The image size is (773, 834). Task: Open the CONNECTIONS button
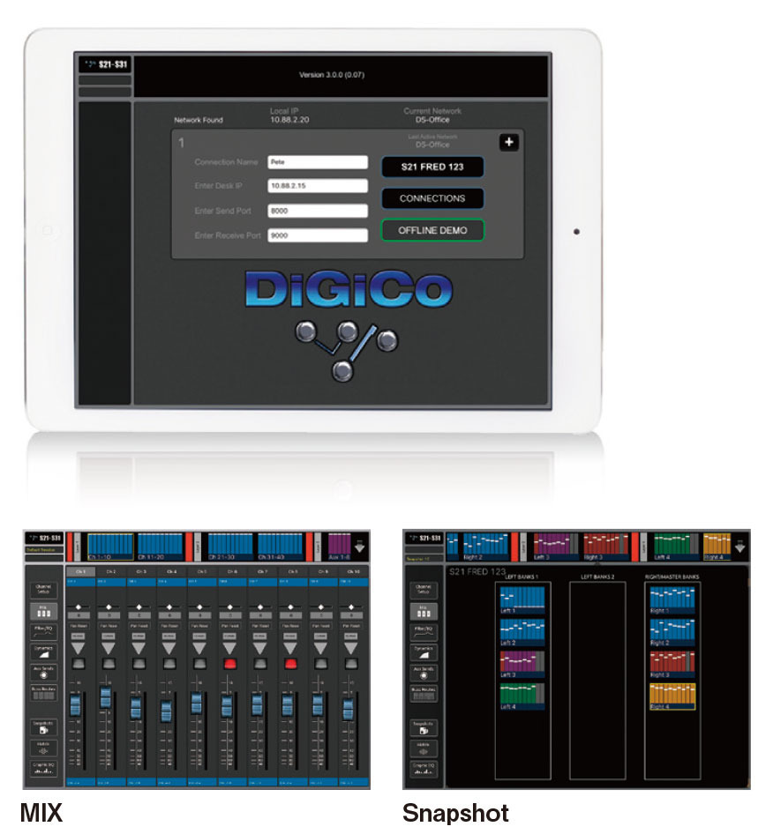pos(432,198)
